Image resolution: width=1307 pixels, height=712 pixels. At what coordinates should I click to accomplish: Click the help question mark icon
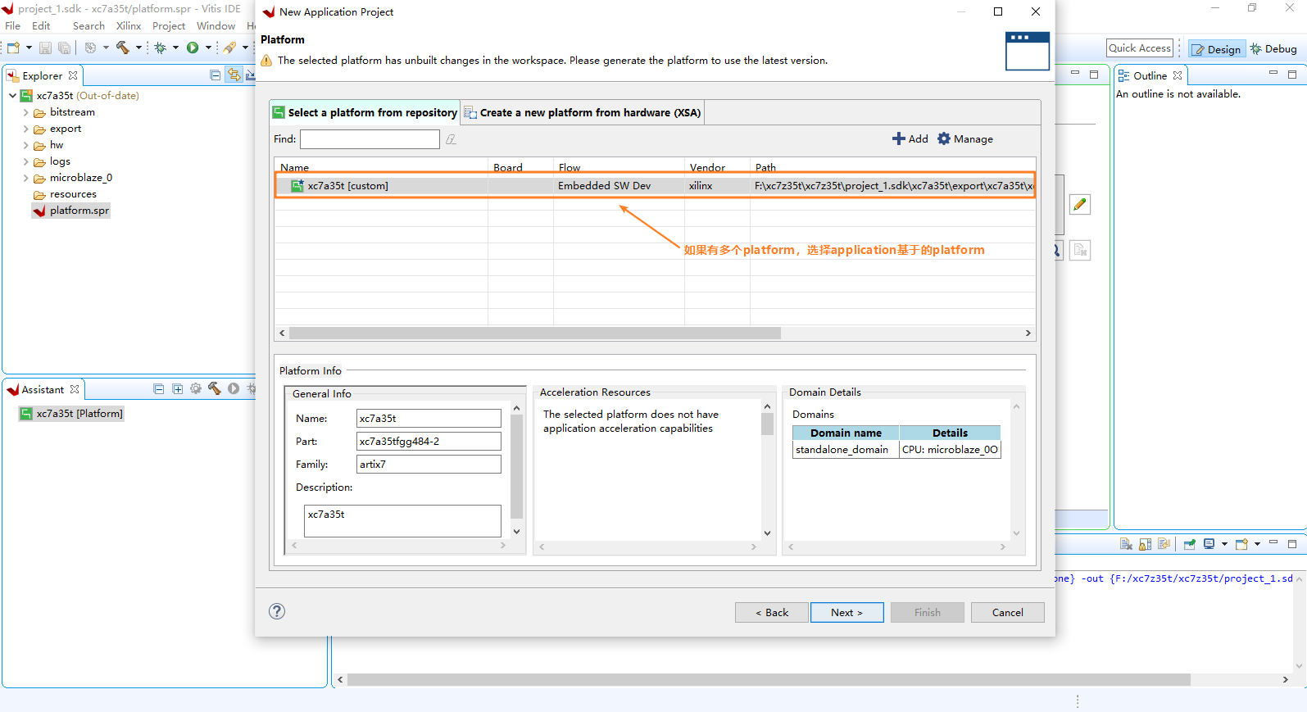pyautogui.click(x=277, y=611)
